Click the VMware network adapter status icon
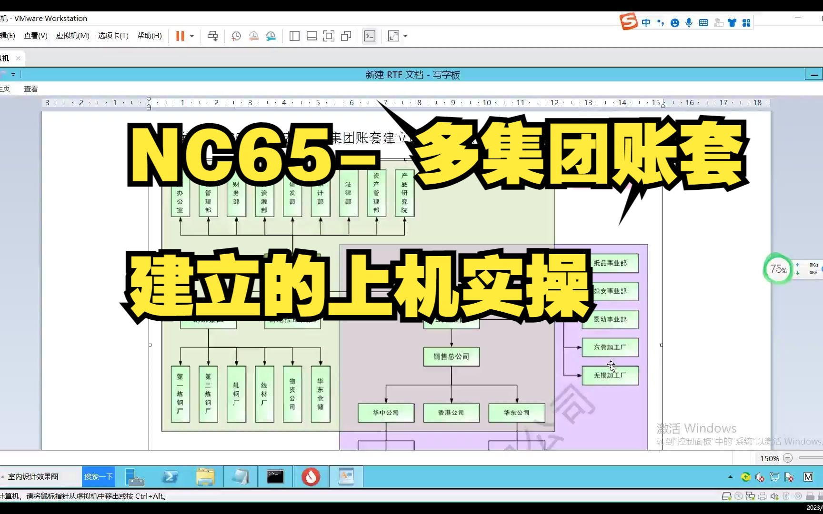The height and width of the screenshot is (514, 823). tap(750, 496)
